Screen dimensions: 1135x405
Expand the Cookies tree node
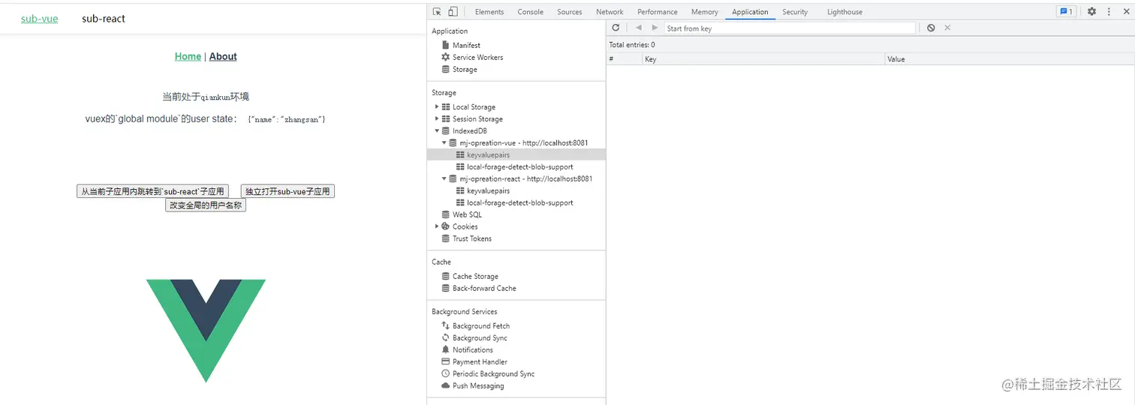click(437, 226)
